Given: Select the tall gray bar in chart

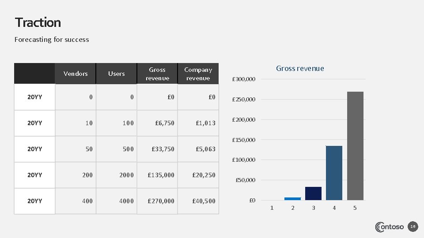Looking at the screenshot, I should pos(355,145).
